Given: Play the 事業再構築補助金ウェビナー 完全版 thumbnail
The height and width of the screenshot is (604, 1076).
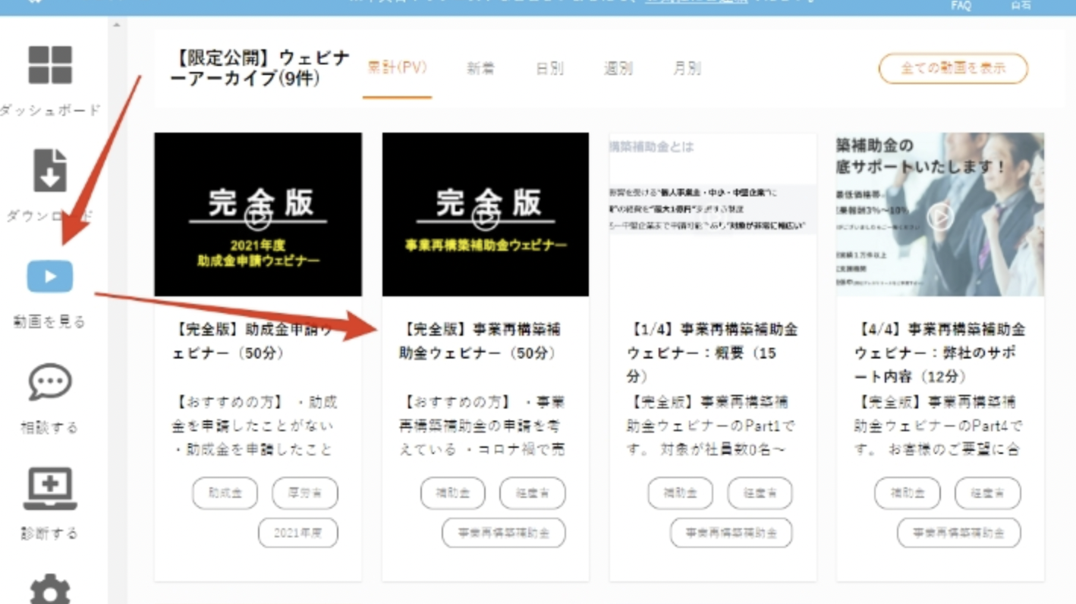Looking at the screenshot, I should 486,214.
